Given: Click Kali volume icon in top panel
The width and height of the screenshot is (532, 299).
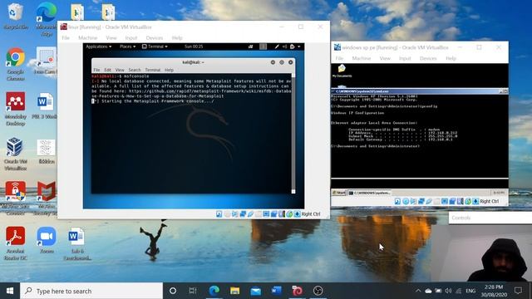Looking at the screenshot, I should [x=284, y=47].
